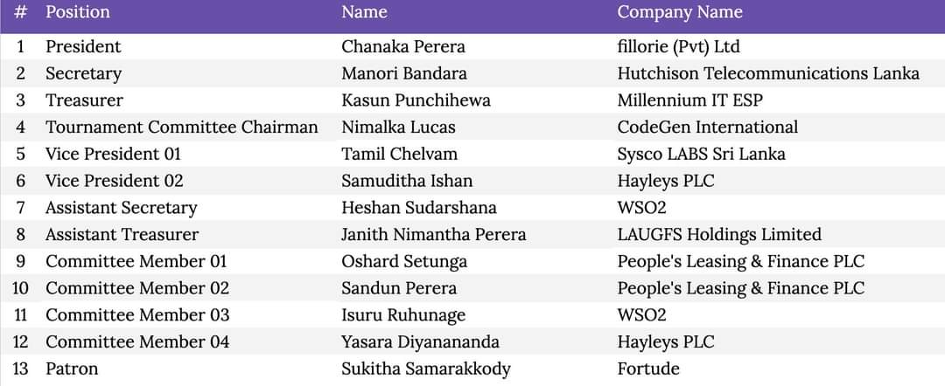The width and height of the screenshot is (945, 386).
Task: Select Kasun Punchihewa name cell
Action: coord(416,100)
